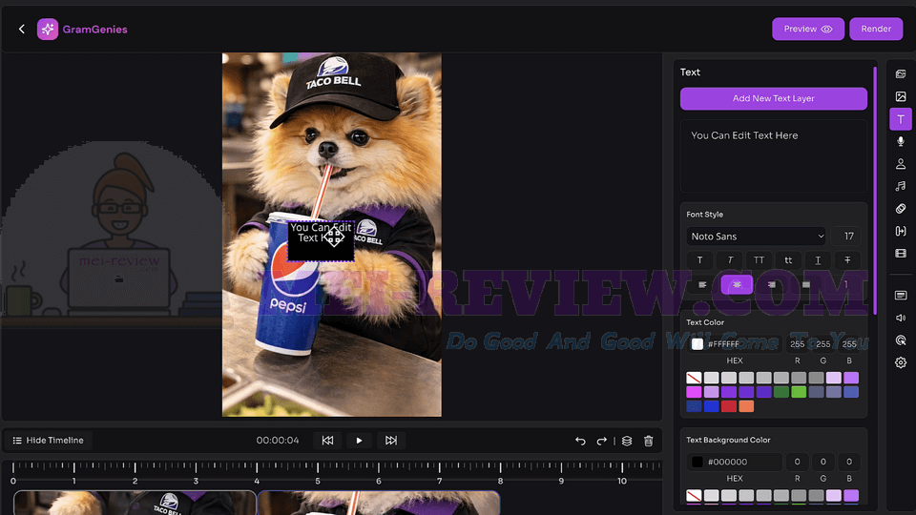This screenshot has width=916, height=515.
Task: Click Add New Text Layer
Action: click(x=774, y=98)
